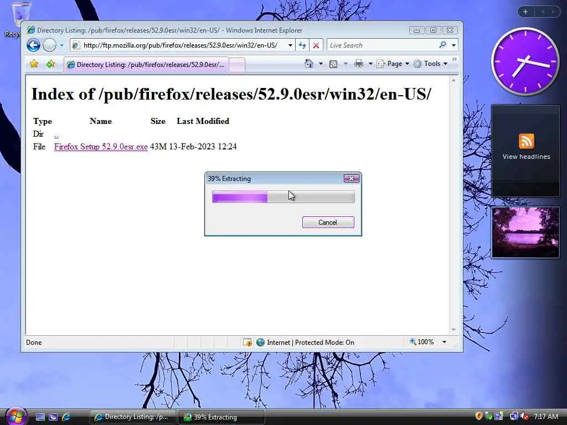Click the page scrollbar up arrow
Screen dimensions: 567x425
[x=453, y=80]
